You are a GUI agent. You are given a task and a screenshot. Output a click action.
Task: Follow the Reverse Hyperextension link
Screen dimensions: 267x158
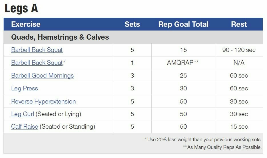pyautogui.click(x=43, y=101)
